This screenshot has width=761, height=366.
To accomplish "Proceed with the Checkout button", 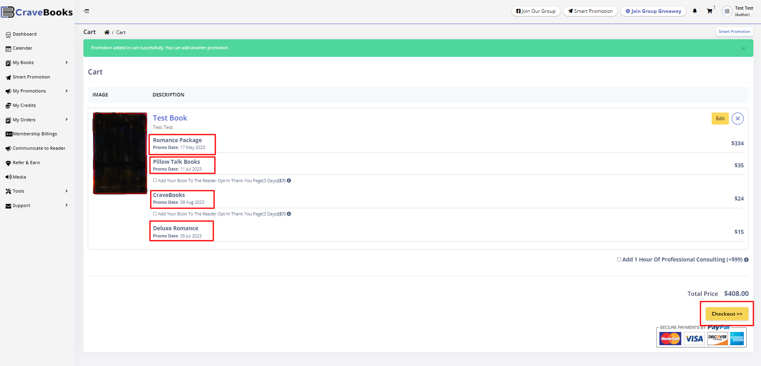I will [727, 314].
